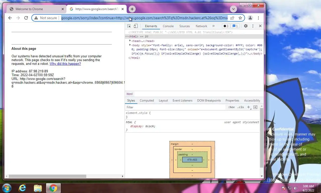The width and height of the screenshot is (321, 193).
Task: Select the Styles sub-tab
Action: (131, 101)
